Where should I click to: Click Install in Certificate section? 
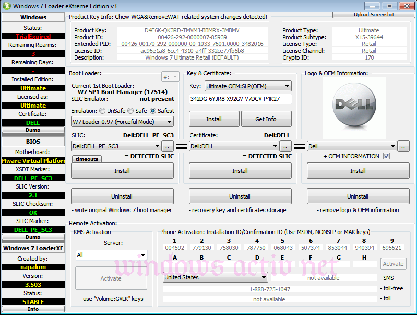240,171
